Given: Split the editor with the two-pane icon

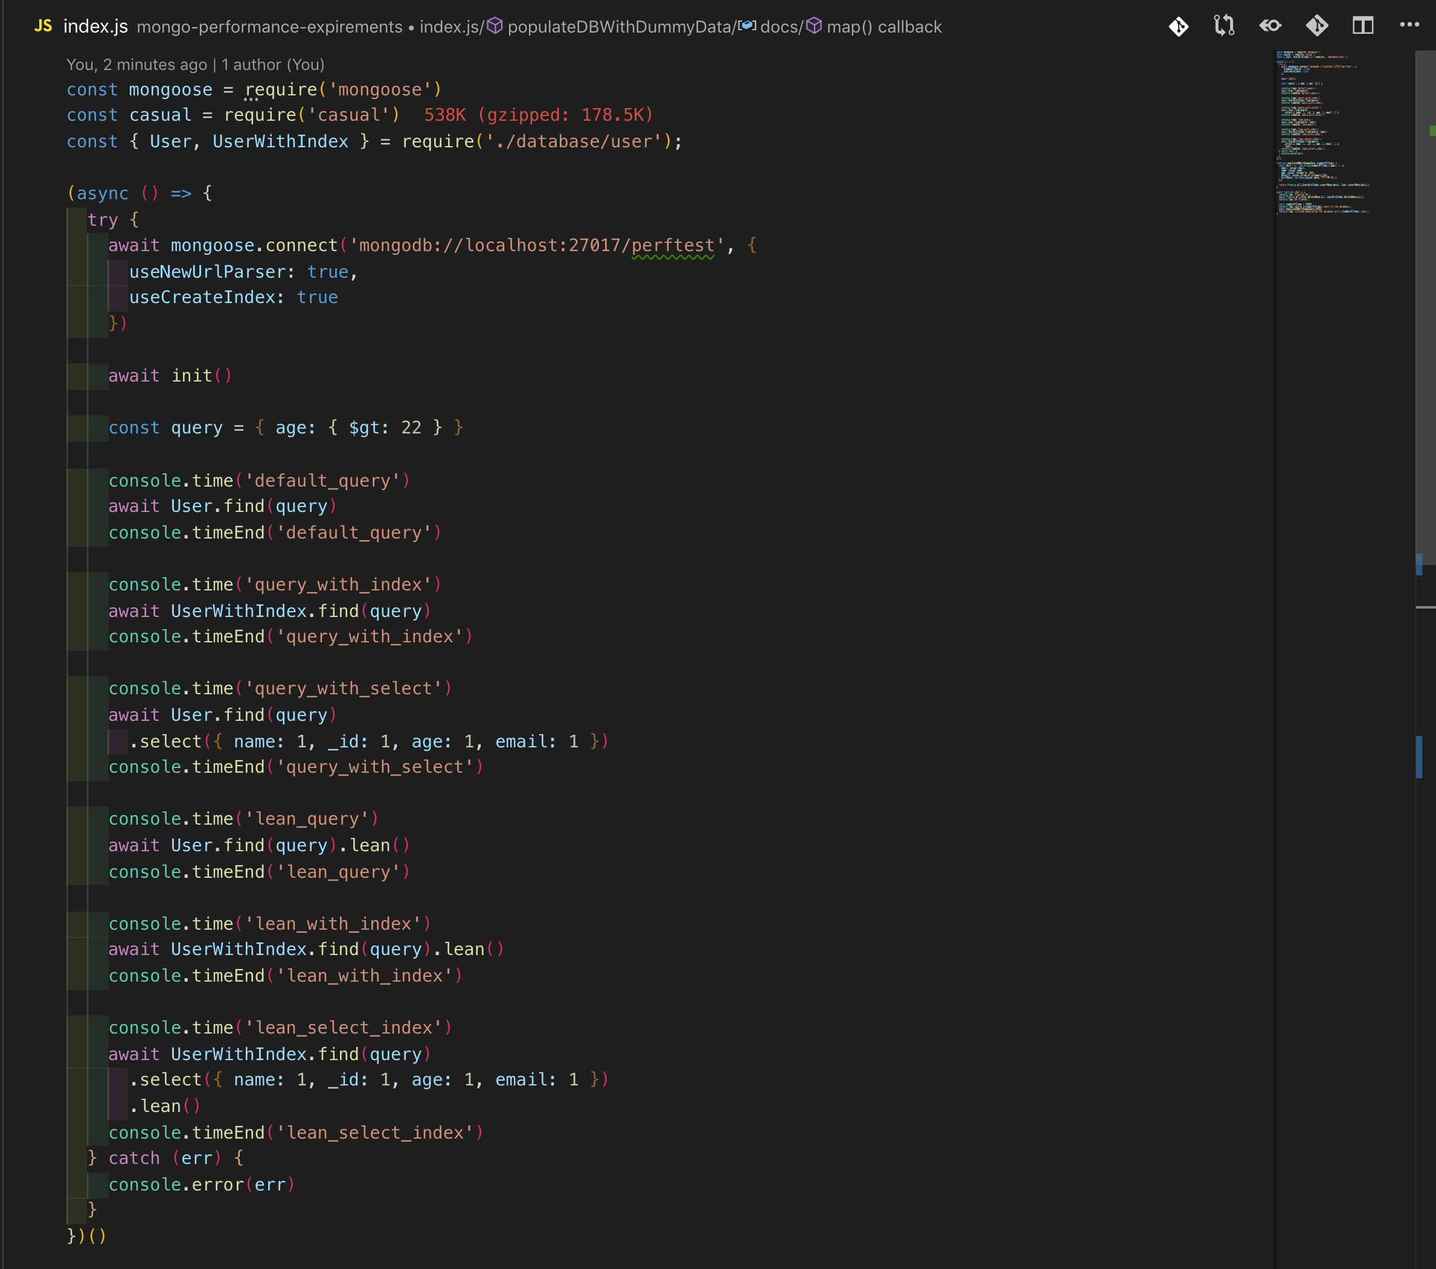Looking at the screenshot, I should tap(1363, 27).
